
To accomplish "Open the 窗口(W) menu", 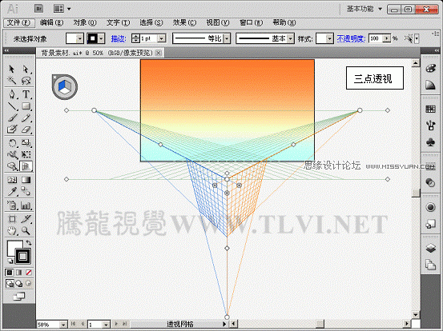I will pos(252,23).
